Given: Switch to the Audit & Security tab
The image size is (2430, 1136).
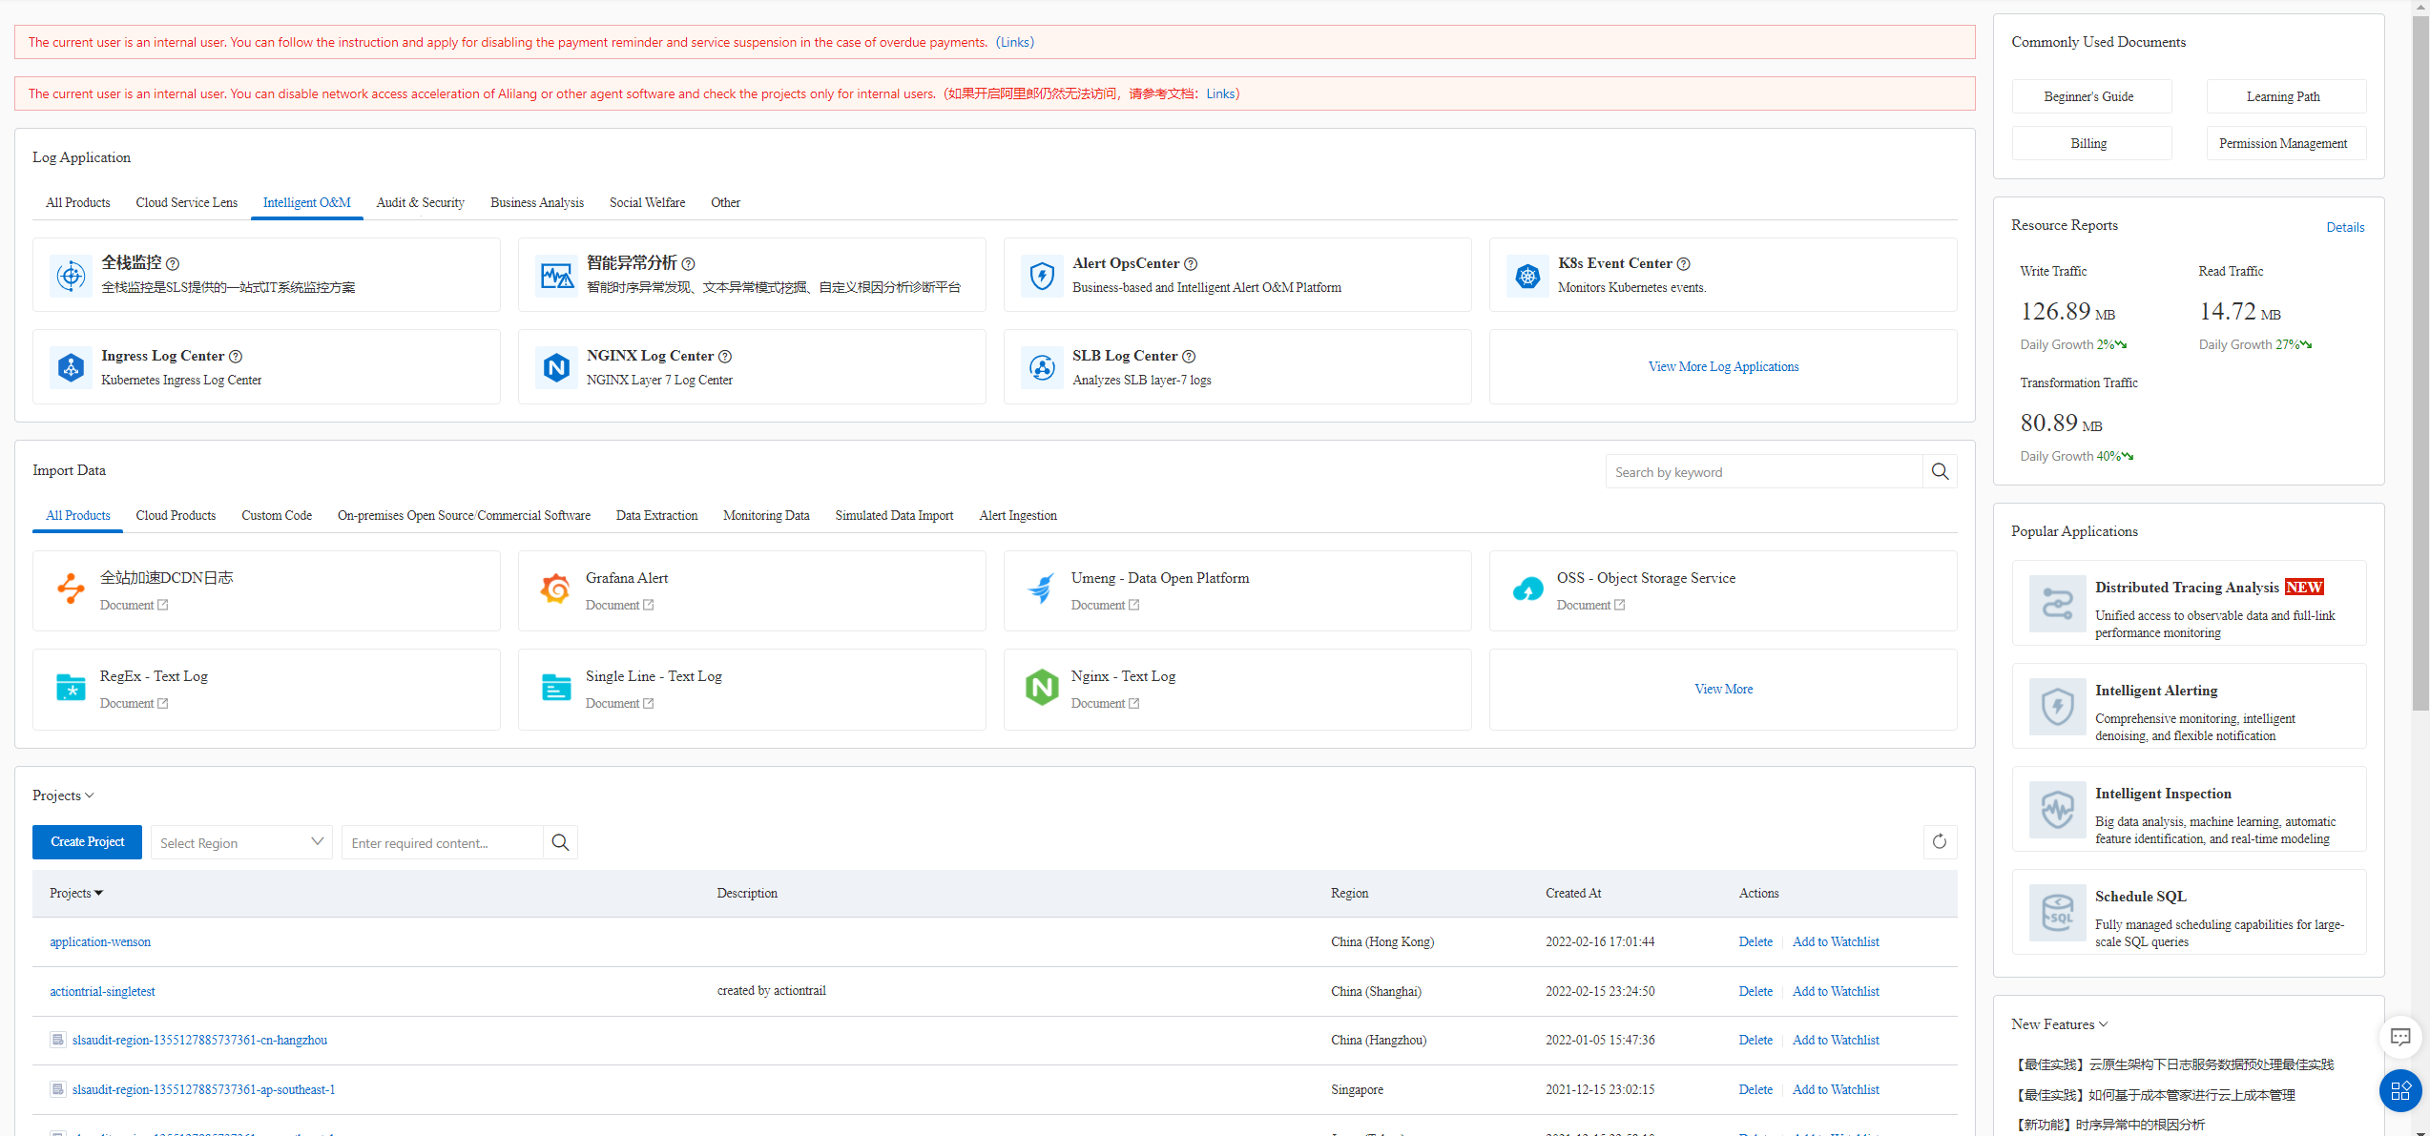Looking at the screenshot, I should (421, 202).
